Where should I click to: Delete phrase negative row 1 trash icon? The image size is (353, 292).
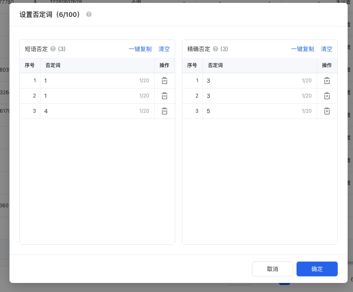click(164, 81)
